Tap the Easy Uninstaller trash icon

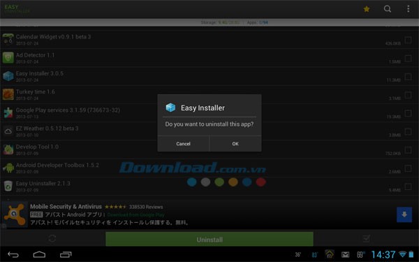8,187
